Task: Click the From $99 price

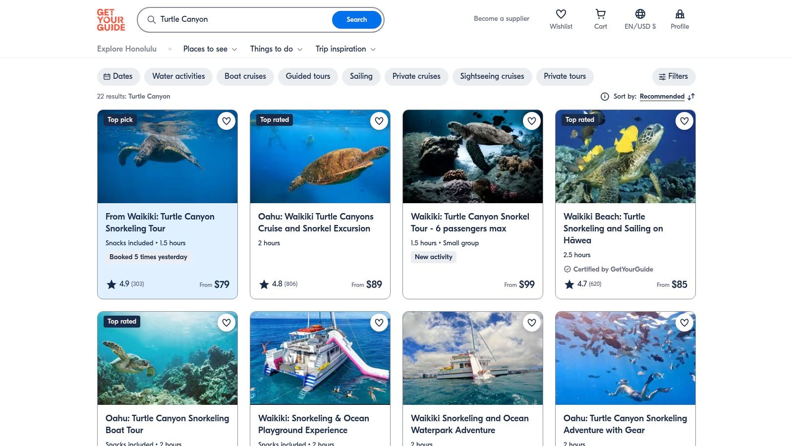Action: (519, 284)
